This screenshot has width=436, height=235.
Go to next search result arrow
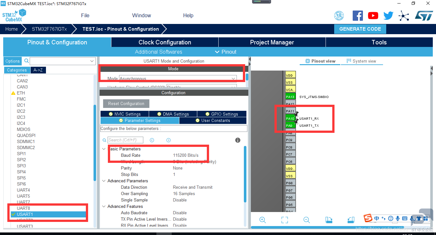coord(169,140)
